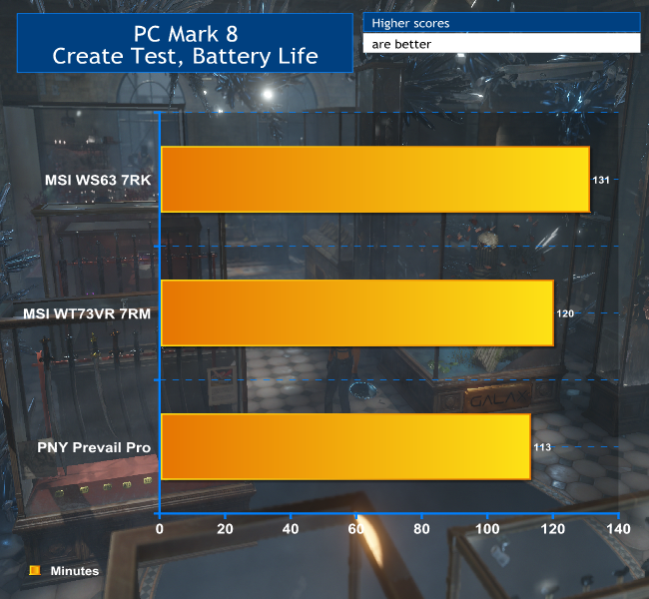Click the 'Create Test, Battery Life' subtitle
This screenshot has width=649, height=599.
[x=185, y=56]
